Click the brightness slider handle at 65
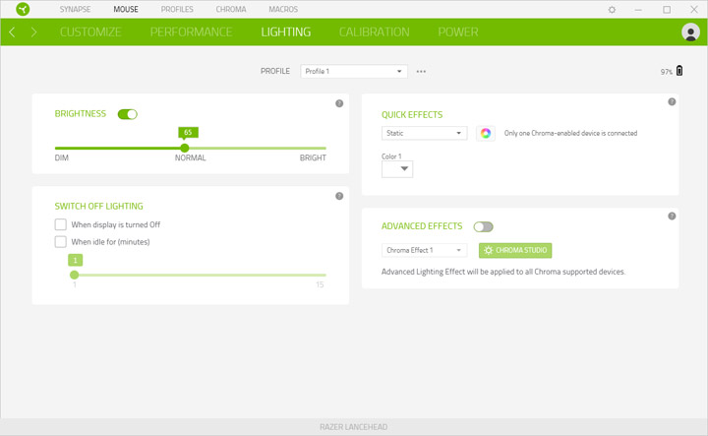This screenshot has height=436, width=708. 184,148
